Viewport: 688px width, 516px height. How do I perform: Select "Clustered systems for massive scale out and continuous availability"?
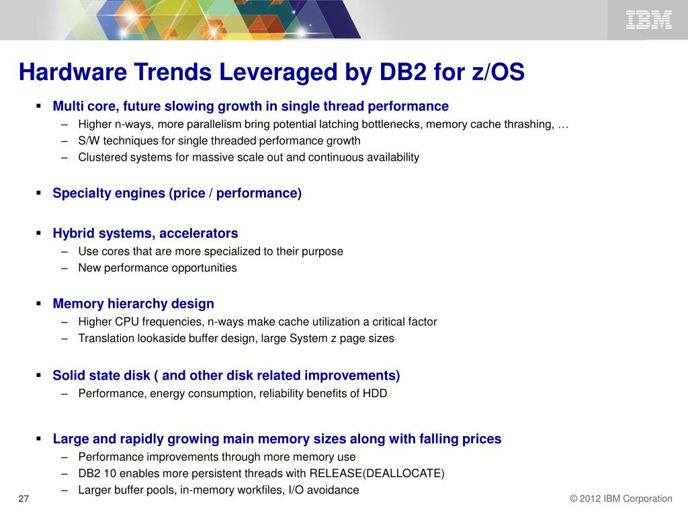coord(249,157)
